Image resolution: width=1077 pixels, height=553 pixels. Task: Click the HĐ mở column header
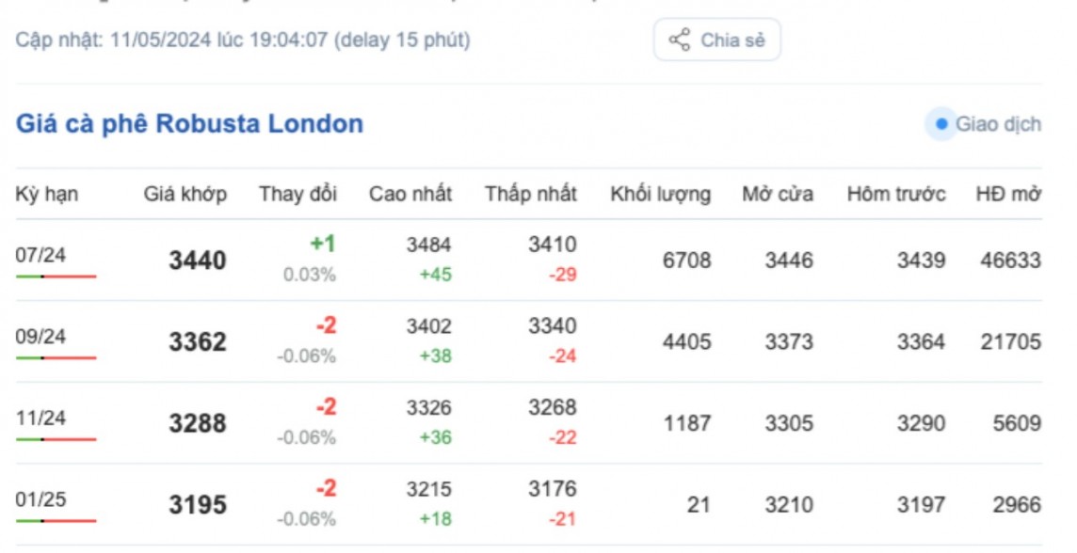click(1007, 195)
